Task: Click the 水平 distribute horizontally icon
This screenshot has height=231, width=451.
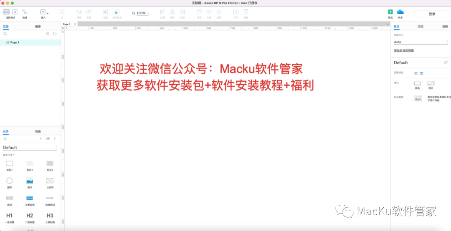Action: (236, 12)
